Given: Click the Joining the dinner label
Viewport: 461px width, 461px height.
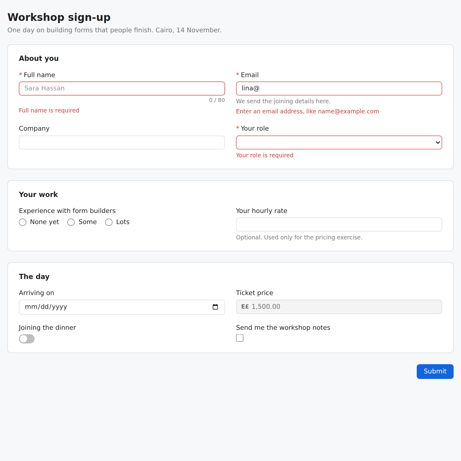Looking at the screenshot, I should pyautogui.click(x=48, y=328).
